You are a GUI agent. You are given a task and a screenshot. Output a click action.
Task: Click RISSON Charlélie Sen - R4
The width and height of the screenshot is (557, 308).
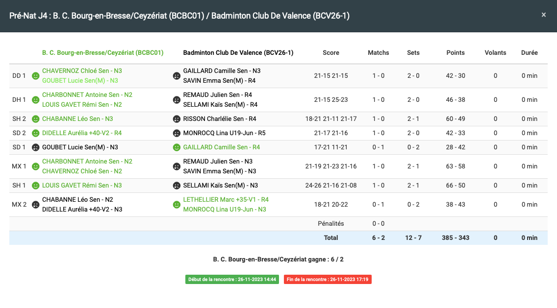220,119
